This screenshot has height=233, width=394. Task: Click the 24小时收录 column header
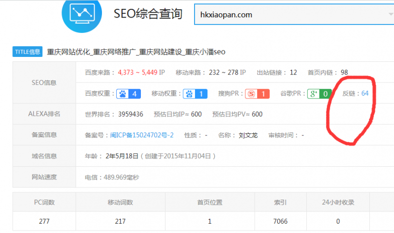point(338,202)
